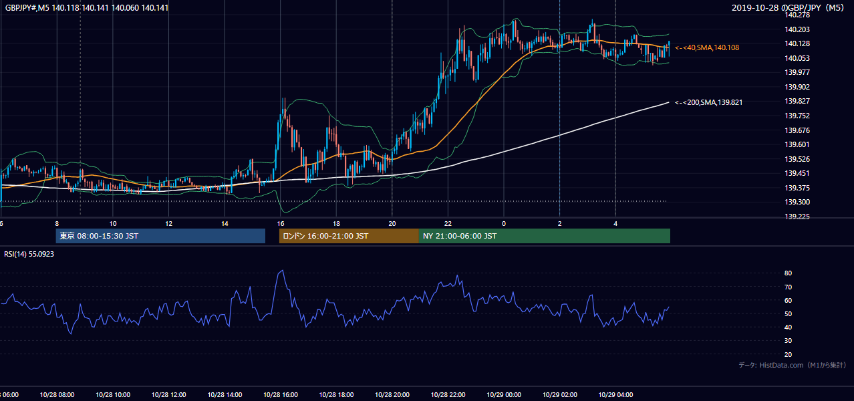The image size is (854, 401).
Task: Click the bottom date label 10/29 04:00
Action: point(615,395)
